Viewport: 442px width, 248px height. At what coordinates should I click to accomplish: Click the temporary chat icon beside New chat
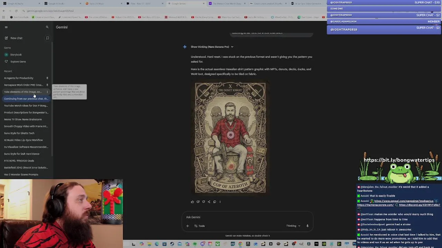coord(48,38)
